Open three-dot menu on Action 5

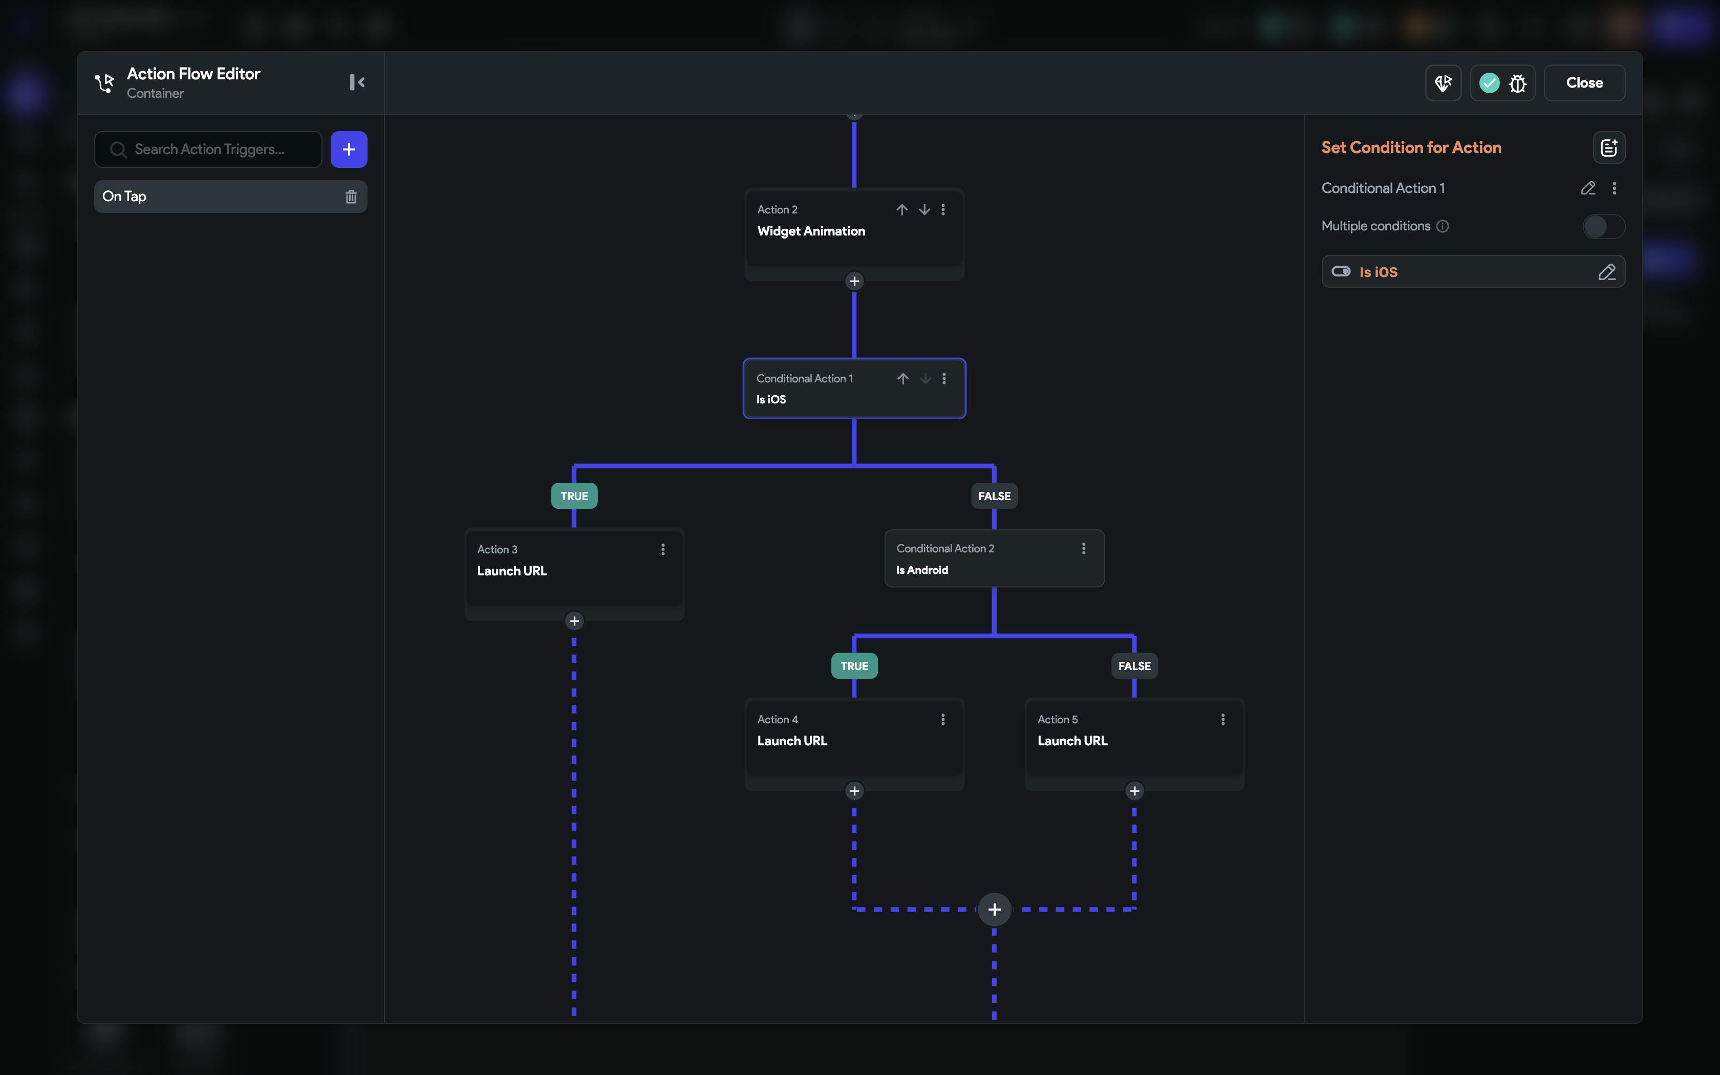point(1222,720)
